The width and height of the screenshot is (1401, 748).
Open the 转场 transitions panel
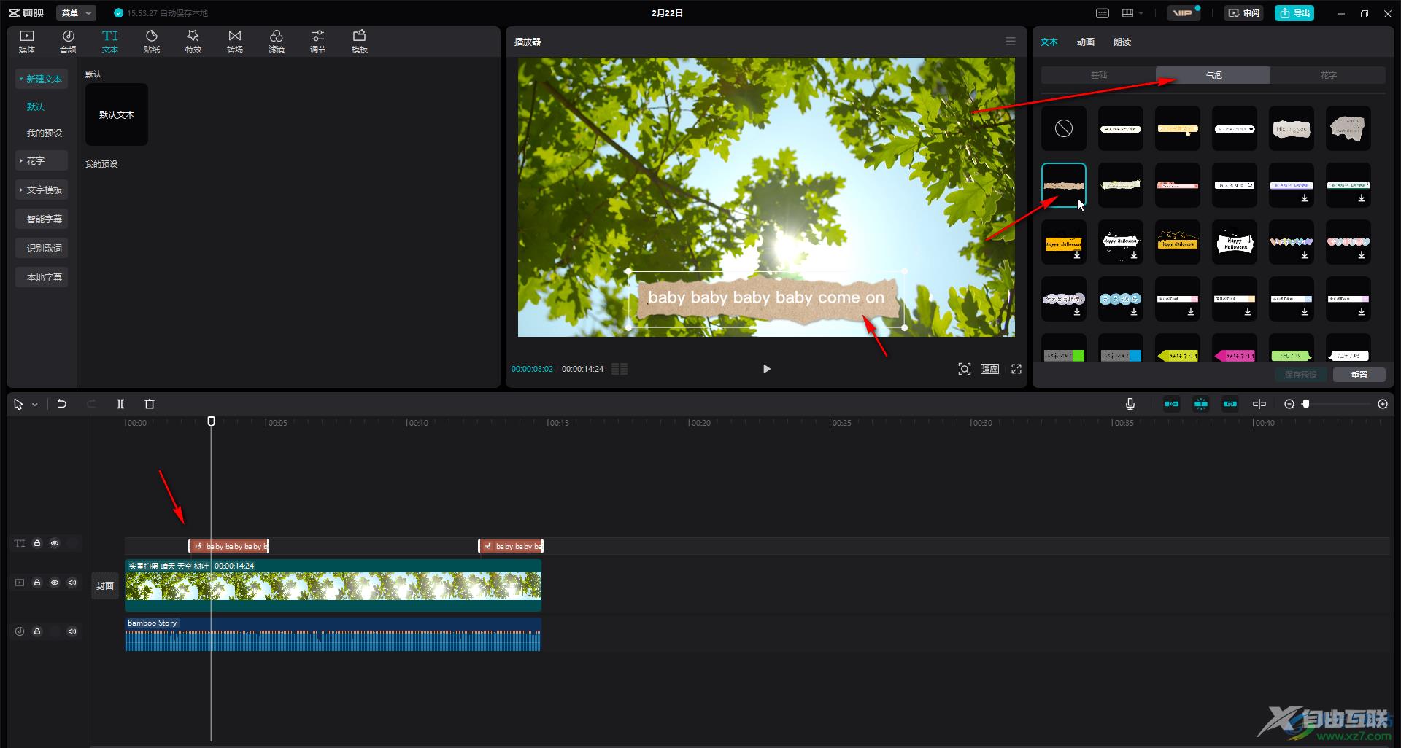pos(235,42)
